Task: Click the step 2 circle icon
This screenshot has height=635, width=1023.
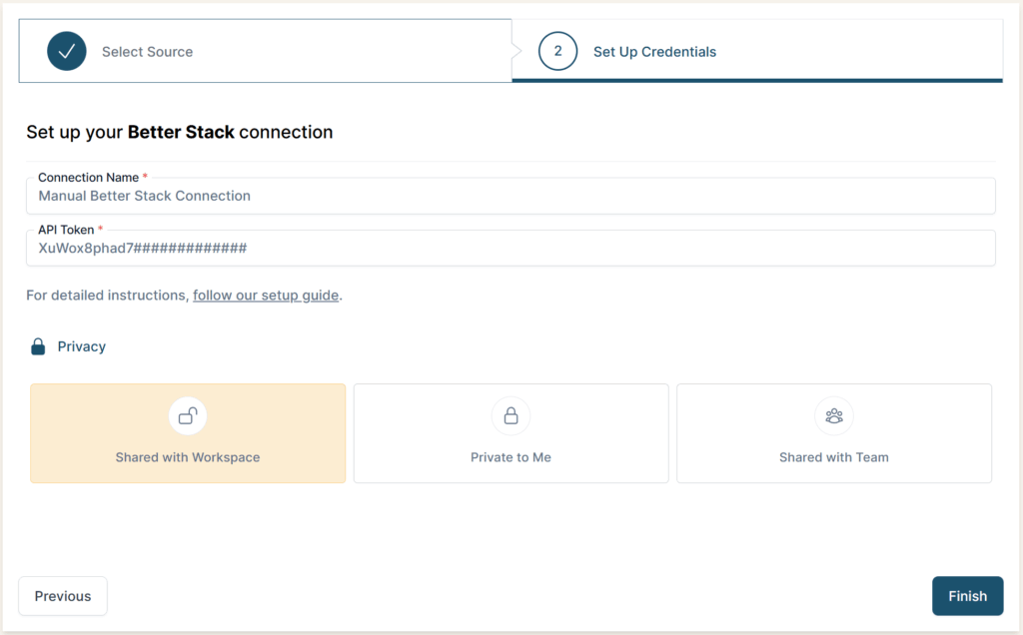Action: [x=557, y=51]
